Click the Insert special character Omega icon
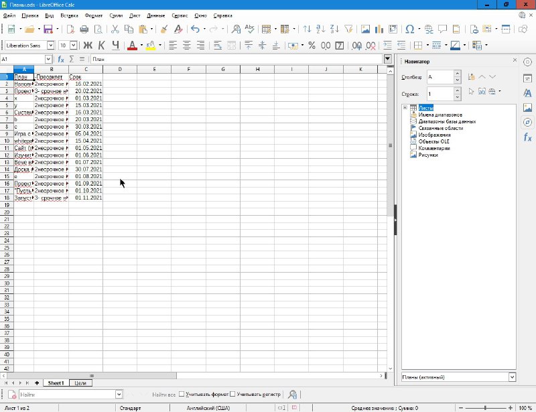Screen dimensions: 536x412 point(409,29)
